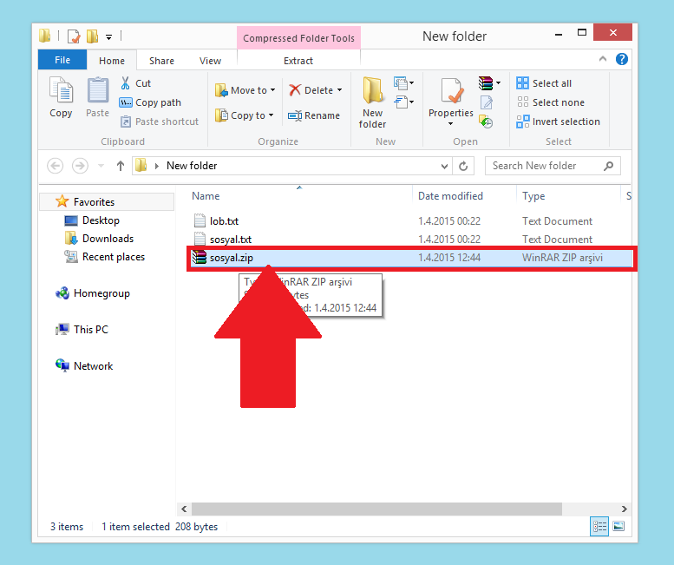Switch to the Extract tab

(x=298, y=61)
